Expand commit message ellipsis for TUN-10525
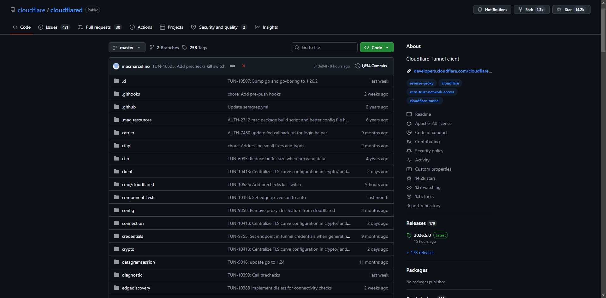606x298 pixels. [232, 66]
